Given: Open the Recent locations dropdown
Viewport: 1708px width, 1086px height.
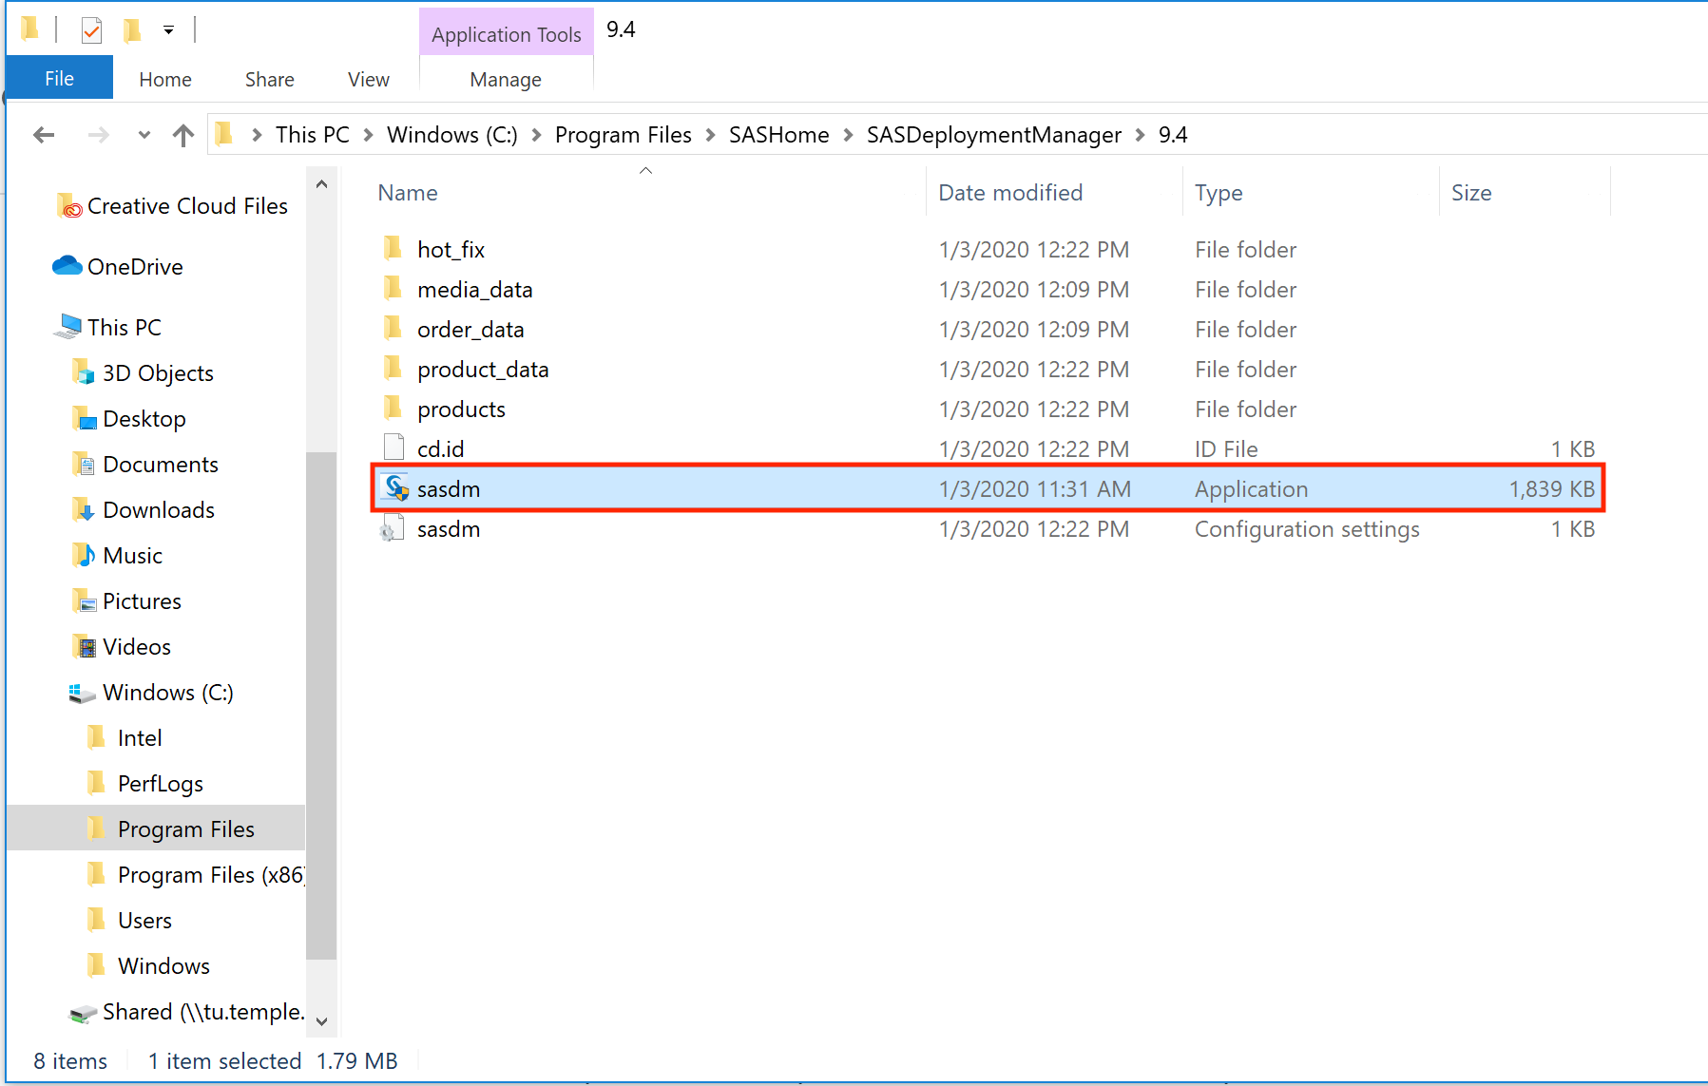Looking at the screenshot, I should pyautogui.click(x=144, y=135).
